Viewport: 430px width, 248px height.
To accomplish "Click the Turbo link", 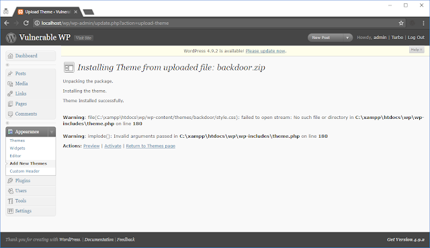I will click(x=397, y=38).
